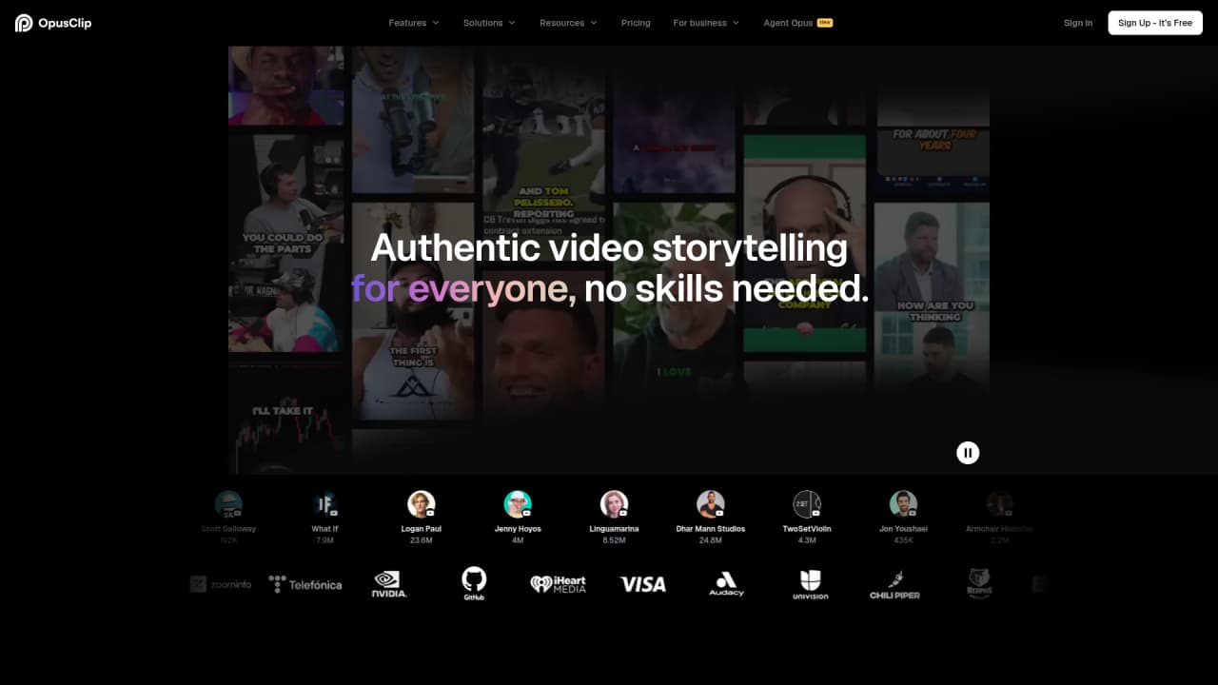
Task: Expand the Solutions dropdown menu
Action: (x=489, y=23)
